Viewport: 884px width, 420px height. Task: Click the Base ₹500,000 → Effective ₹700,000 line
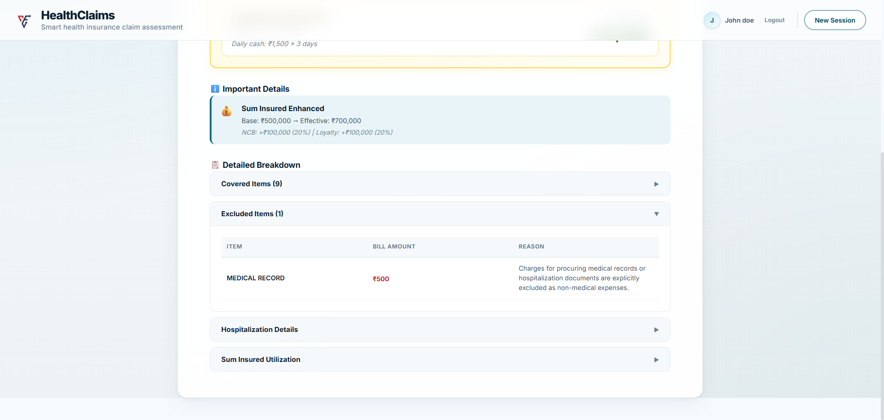click(301, 121)
